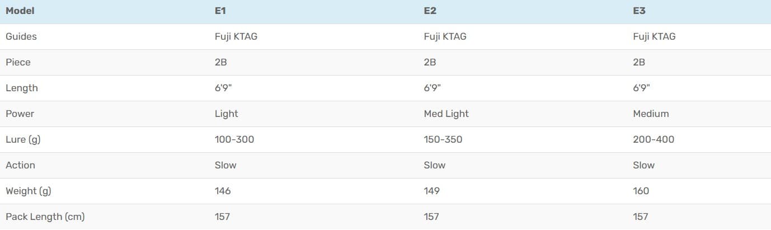
Task: Click the E2 column header
Action: point(430,11)
